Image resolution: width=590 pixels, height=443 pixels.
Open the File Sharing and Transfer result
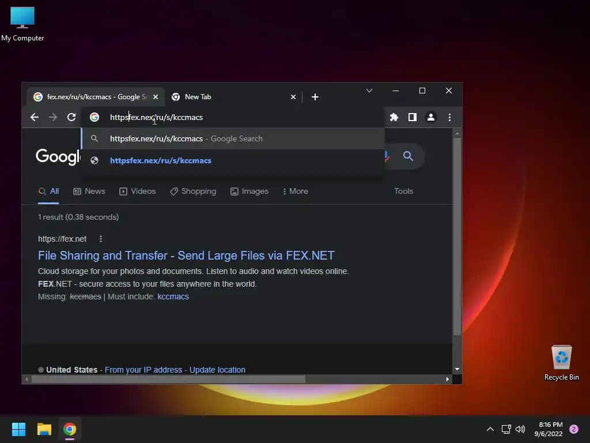point(186,256)
